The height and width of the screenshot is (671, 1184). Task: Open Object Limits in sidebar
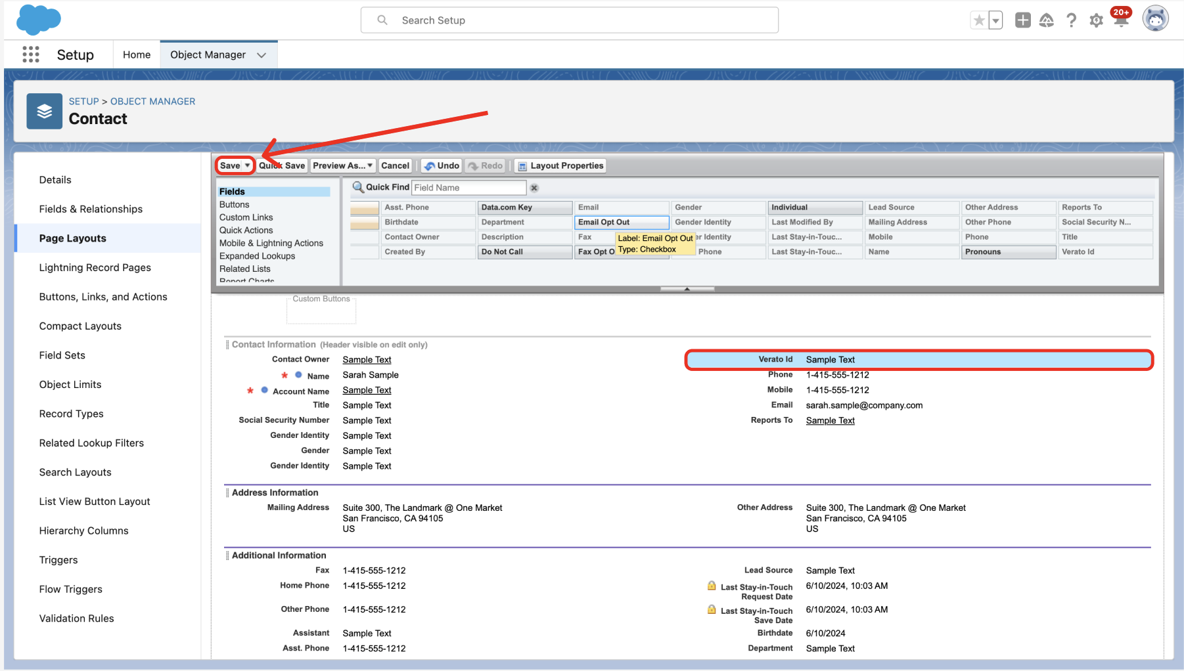(x=70, y=384)
